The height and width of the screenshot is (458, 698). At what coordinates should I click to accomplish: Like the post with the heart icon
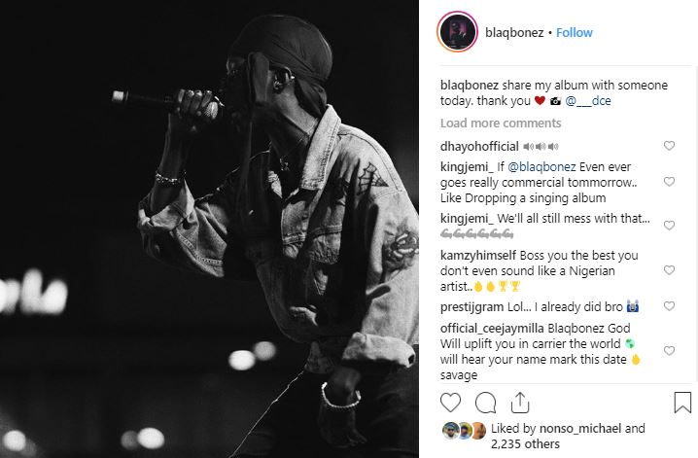point(450,403)
